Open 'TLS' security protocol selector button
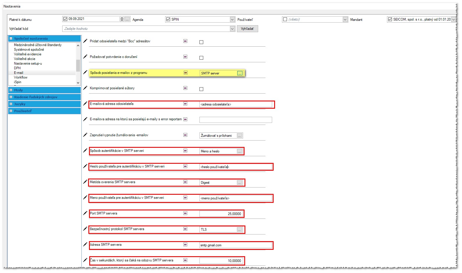 (x=240, y=230)
